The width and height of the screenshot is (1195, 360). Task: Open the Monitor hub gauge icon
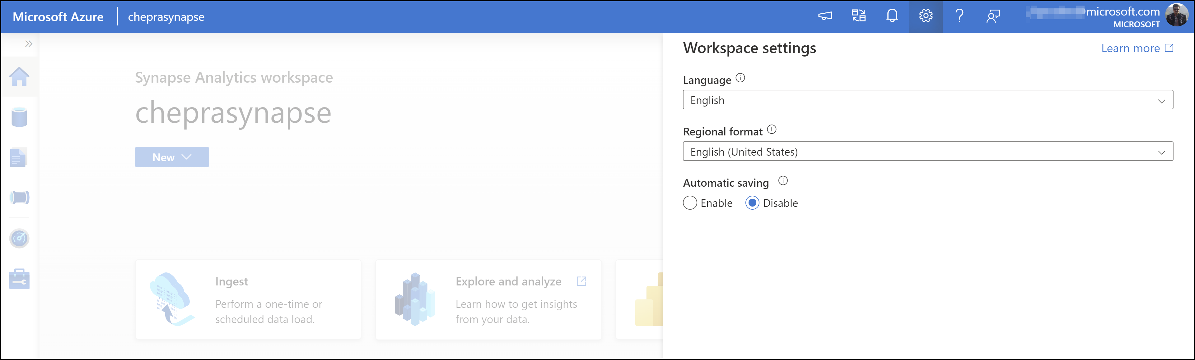(20, 239)
